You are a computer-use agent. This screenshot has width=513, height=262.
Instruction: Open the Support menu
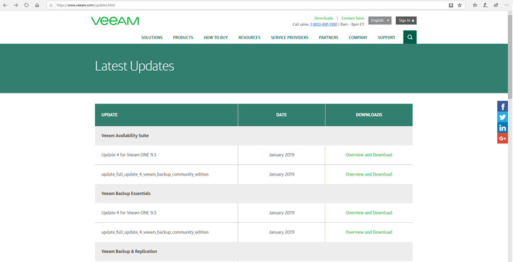click(x=387, y=37)
